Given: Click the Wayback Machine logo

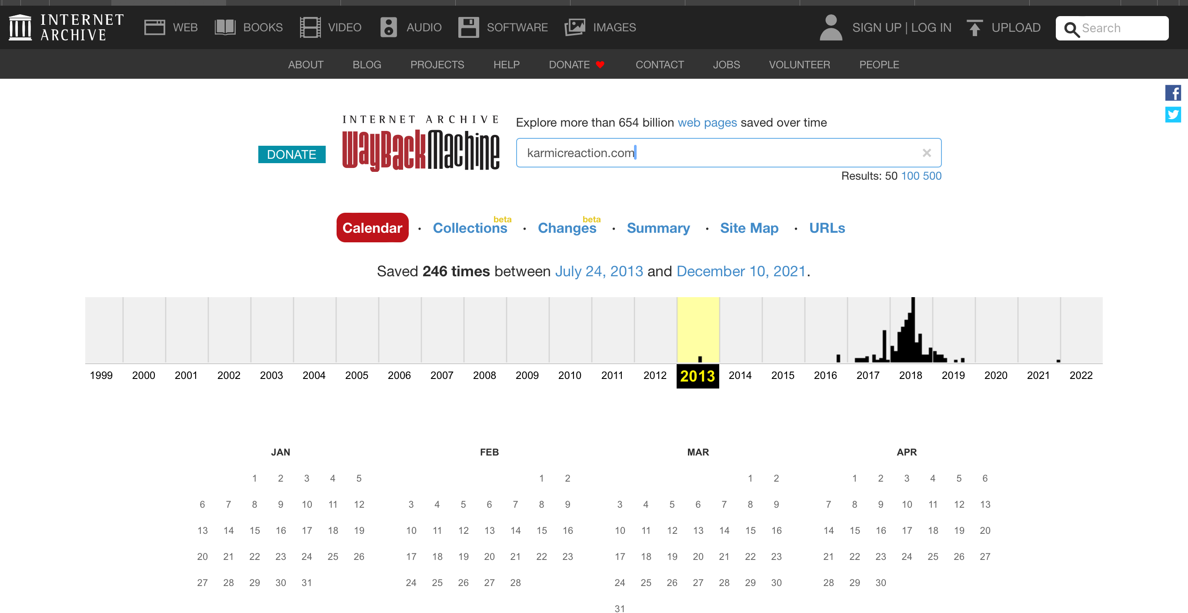Looking at the screenshot, I should pyautogui.click(x=420, y=143).
